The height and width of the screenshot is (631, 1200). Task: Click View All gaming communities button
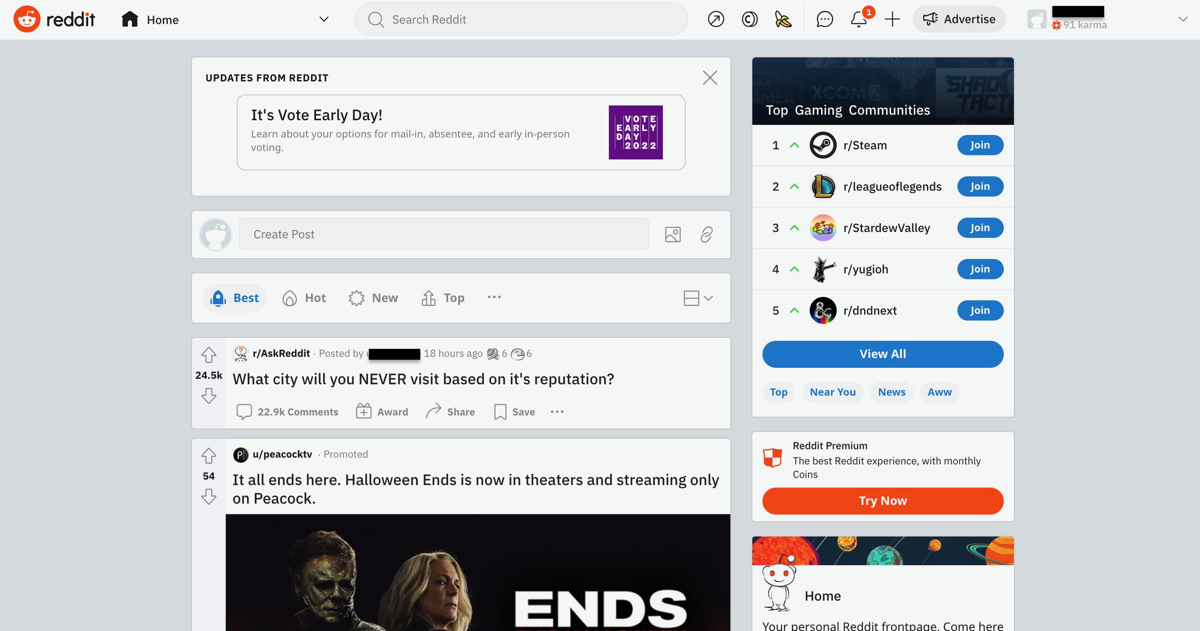click(882, 353)
